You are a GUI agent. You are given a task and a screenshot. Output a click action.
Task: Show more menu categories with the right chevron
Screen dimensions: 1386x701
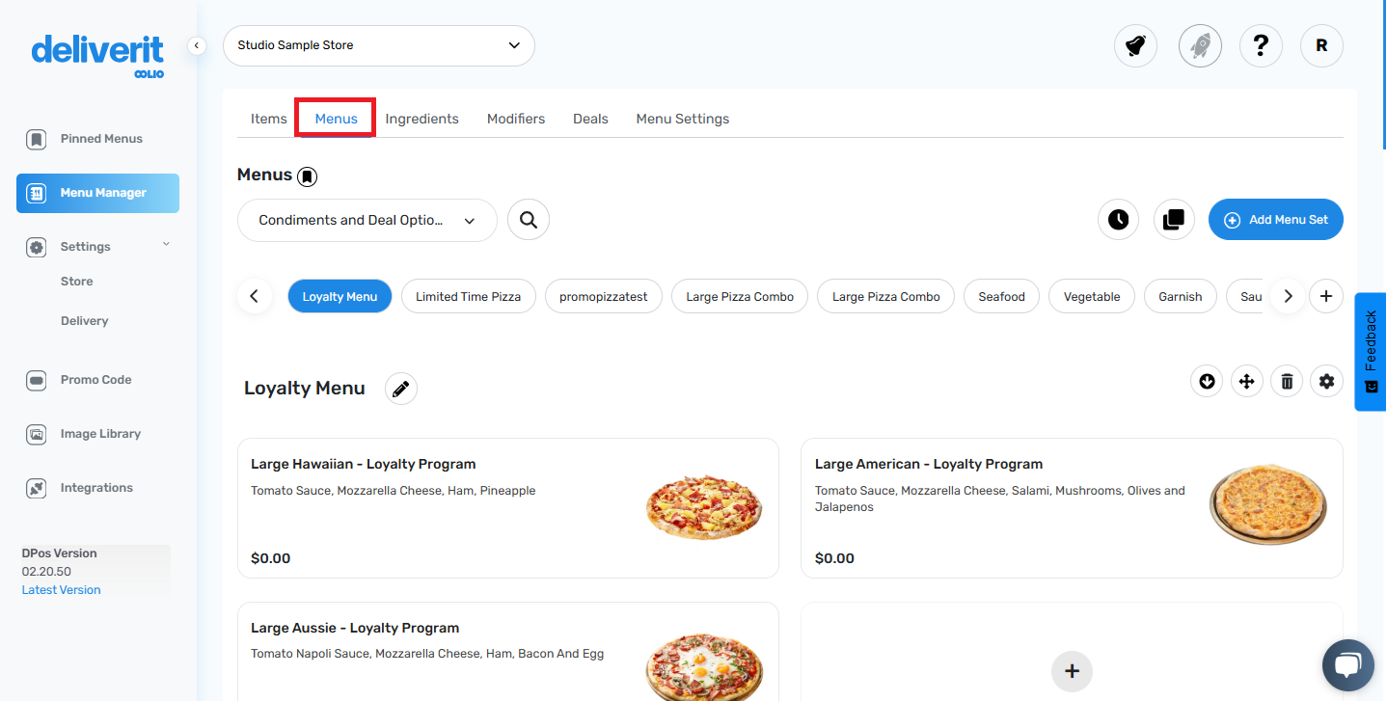pyautogui.click(x=1288, y=297)
